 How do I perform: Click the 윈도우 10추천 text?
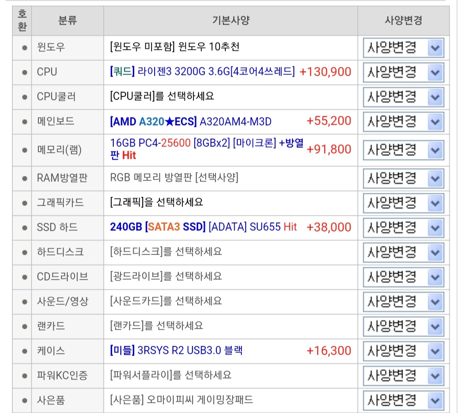pos(209,47)
